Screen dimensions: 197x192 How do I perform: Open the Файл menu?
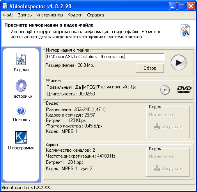click(x=8, y=15)
